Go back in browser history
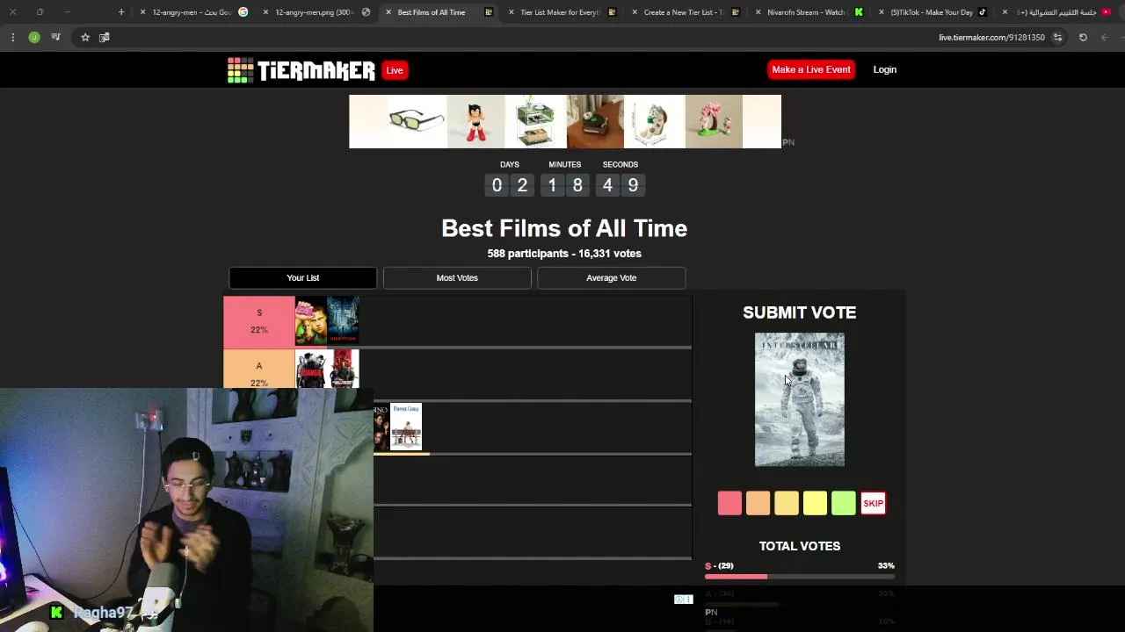Image resolution: width=1125 pixels, height=632 pixels. pos(1105,38)
